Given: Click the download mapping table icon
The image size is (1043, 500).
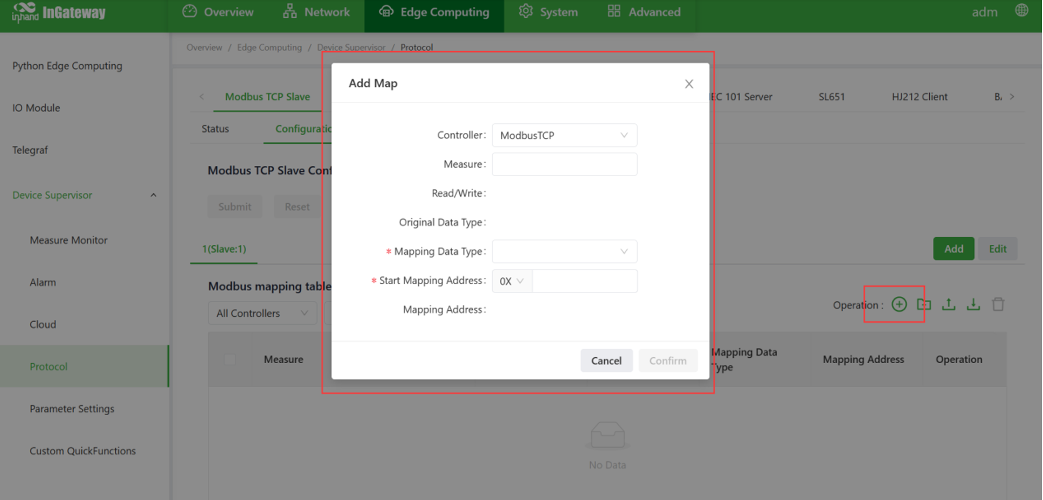Looking at the screenshot, I should tap(973, 304).
